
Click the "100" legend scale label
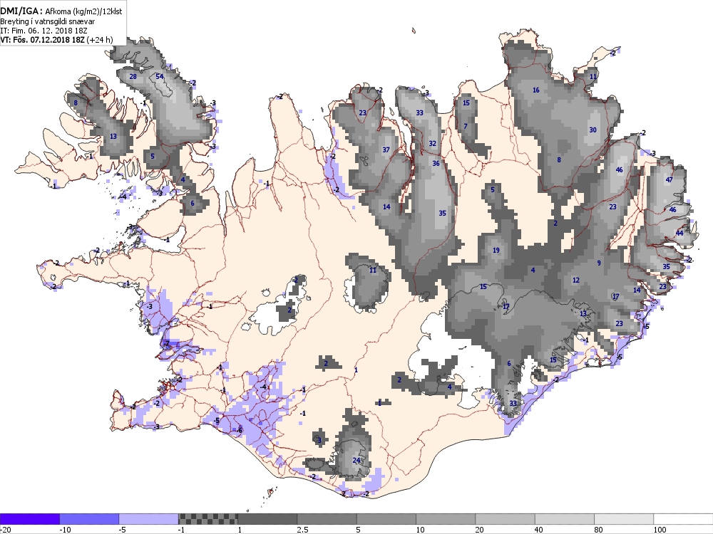pyautogui.click(x=660, y=530)
